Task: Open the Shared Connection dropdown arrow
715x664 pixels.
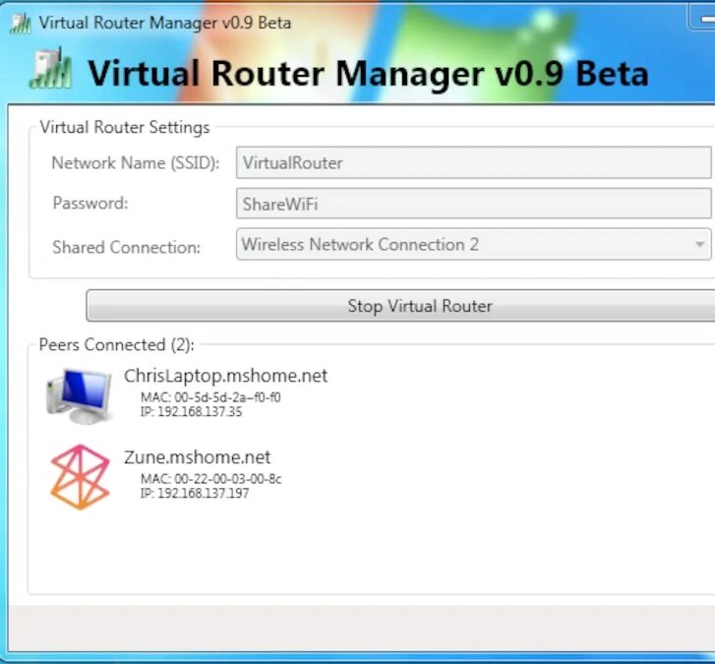Action: point(699,244)
